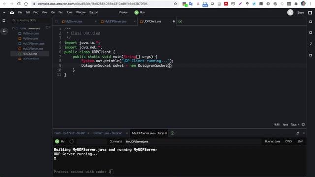Open the Go menu

(x=53, y=12)
